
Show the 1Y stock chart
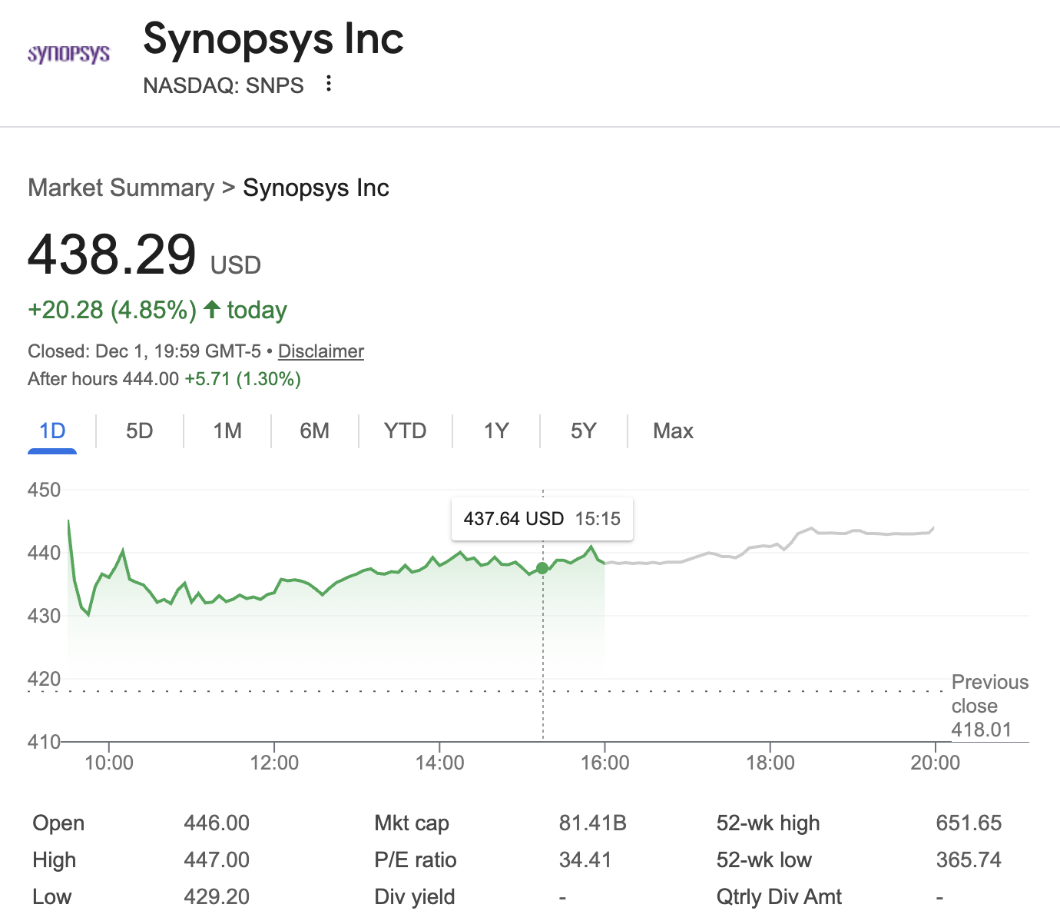click(x=496, y=431)
